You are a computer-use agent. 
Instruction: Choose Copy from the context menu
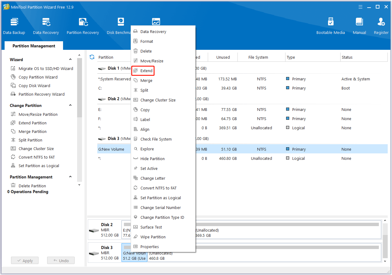click(x=163, y=110)
